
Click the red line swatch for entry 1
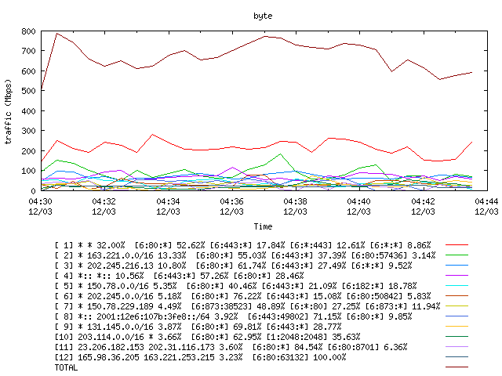coord(457,245)
